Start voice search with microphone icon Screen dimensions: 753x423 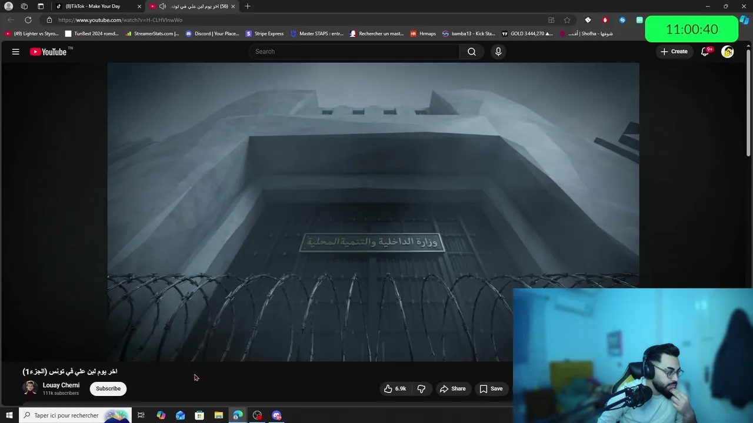point(498,52)
